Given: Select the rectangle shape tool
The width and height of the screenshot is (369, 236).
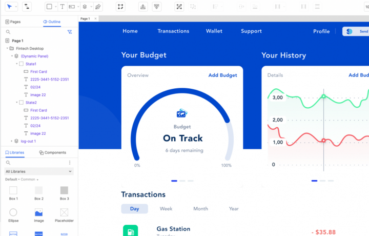Looking at the screenshot, I should [49, 7].
